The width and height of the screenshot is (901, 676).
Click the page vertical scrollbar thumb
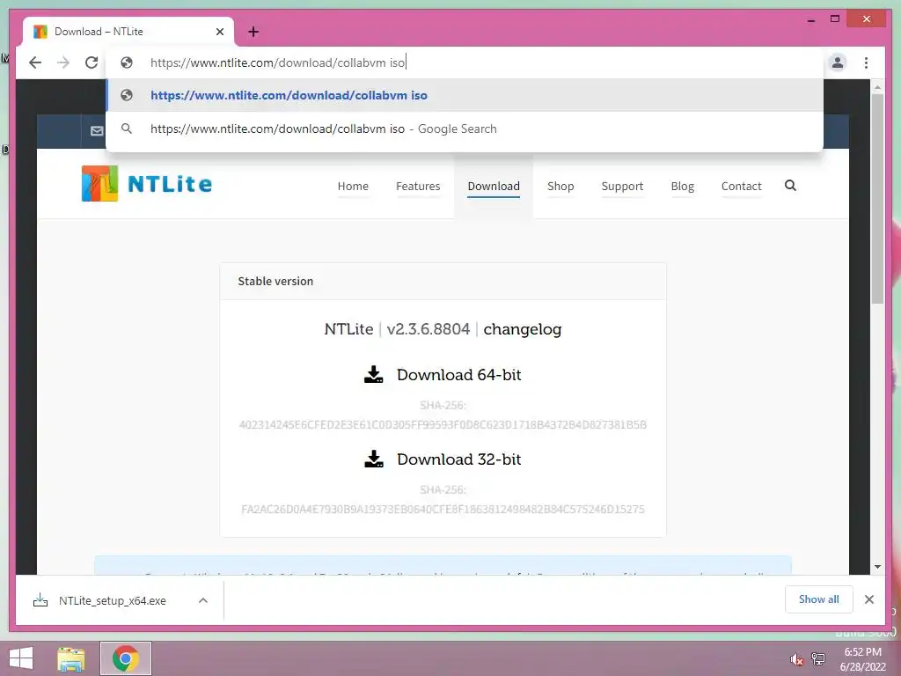(x=877, y=198)
